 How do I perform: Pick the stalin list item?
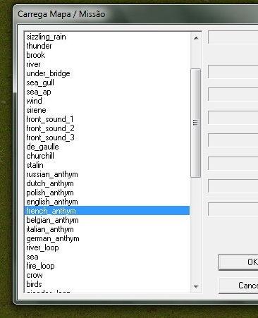[107, 165]
